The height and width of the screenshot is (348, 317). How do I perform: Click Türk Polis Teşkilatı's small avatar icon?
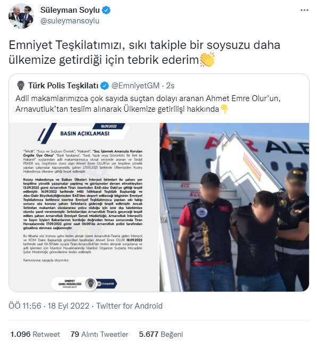pyautogui.click(x=21, y=86)
